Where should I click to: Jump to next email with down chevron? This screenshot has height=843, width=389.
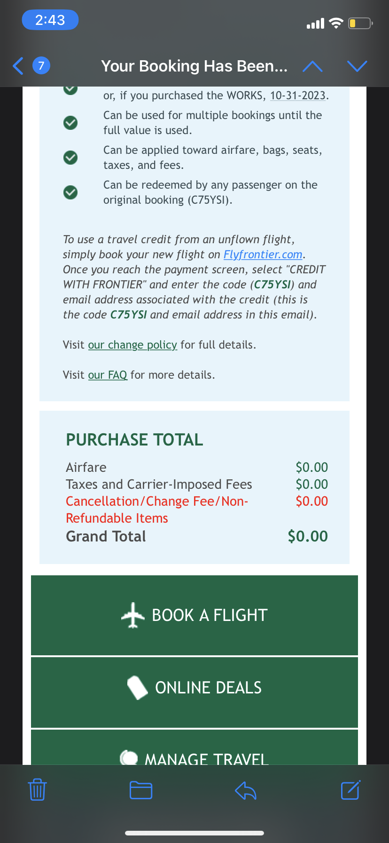point(357,66)
